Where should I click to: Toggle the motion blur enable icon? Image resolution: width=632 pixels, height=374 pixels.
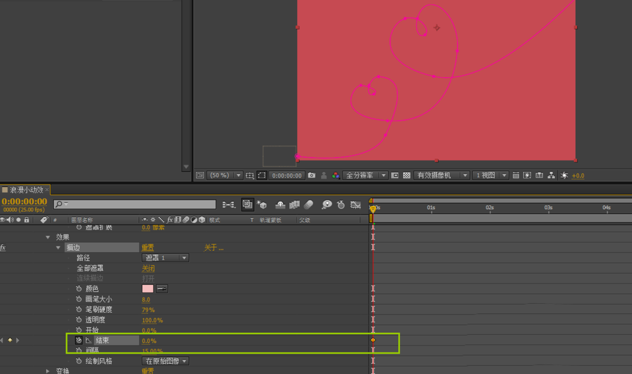309,205
